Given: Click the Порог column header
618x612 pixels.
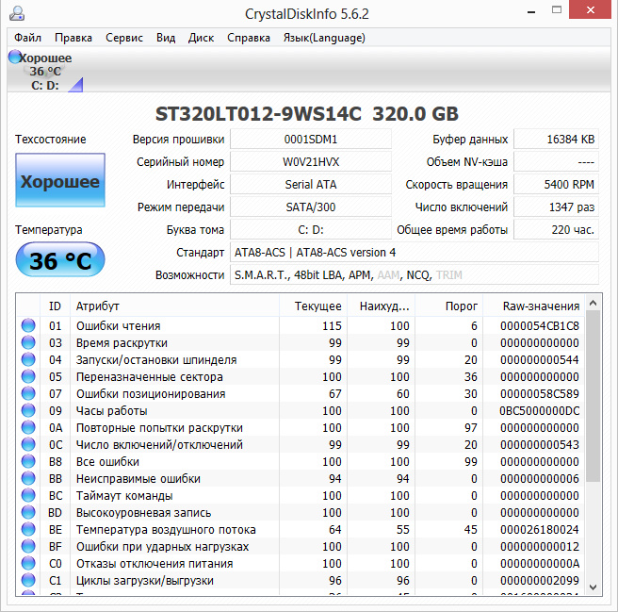Looking at the screenshot, I should (449, 306).
